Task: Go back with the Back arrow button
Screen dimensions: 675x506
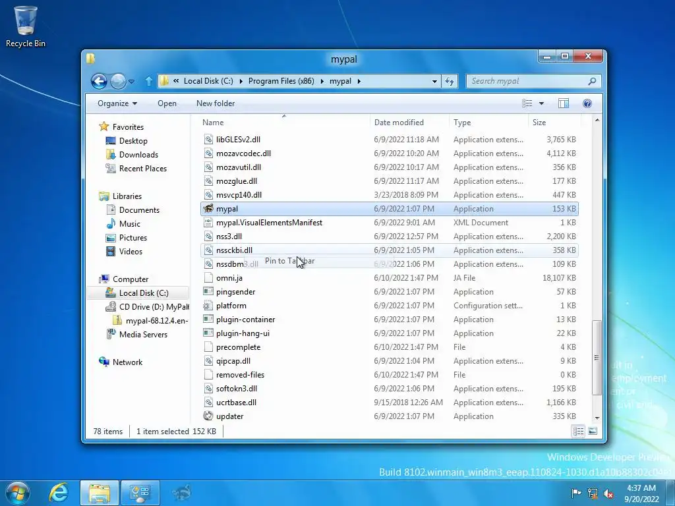Action: [99, 81]
